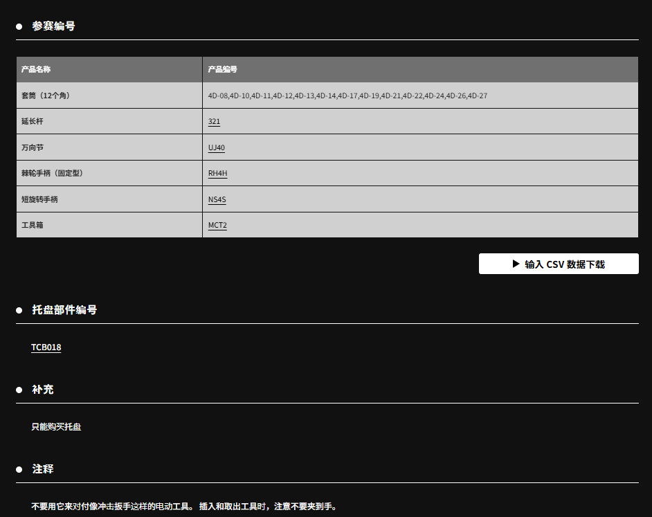
Task: Open the TCB018 tray part link
Action: tap(46, 347)
